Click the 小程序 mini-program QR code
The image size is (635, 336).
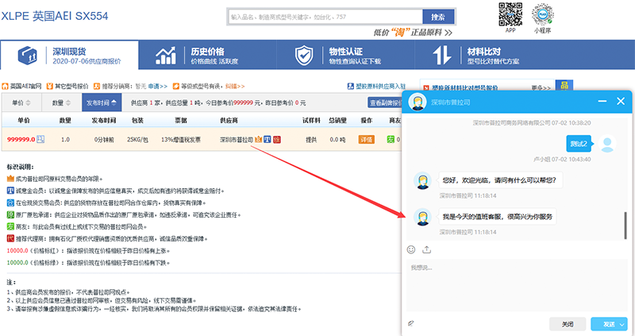click(543, 14)
